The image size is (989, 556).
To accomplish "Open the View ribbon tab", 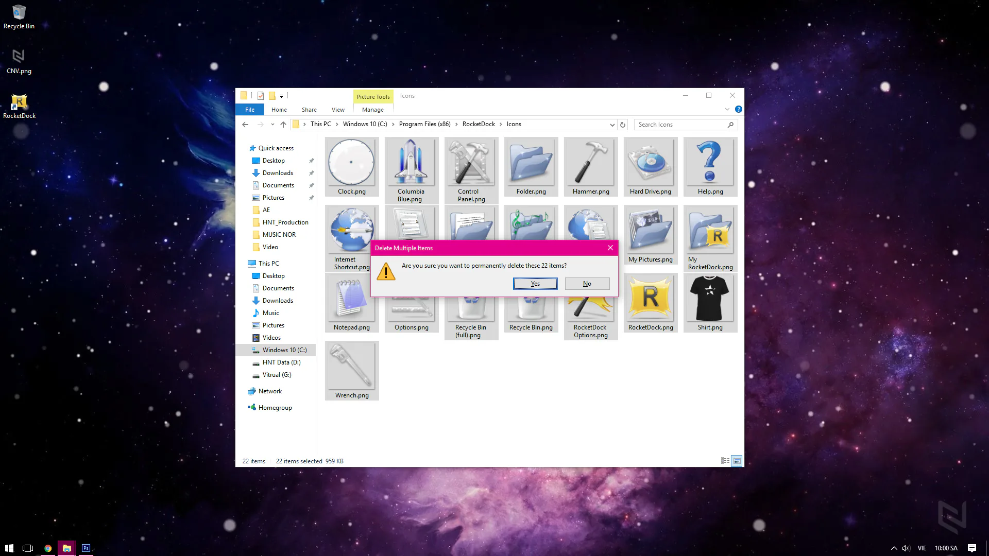I will 338,110.
